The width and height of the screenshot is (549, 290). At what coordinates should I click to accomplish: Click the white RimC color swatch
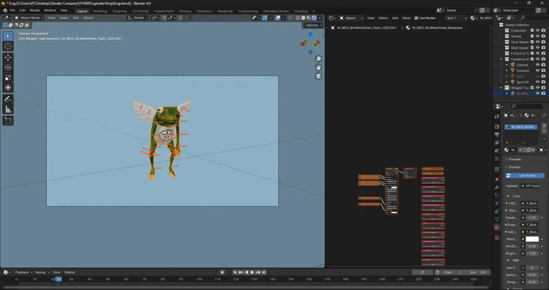[x=532, y=239]
